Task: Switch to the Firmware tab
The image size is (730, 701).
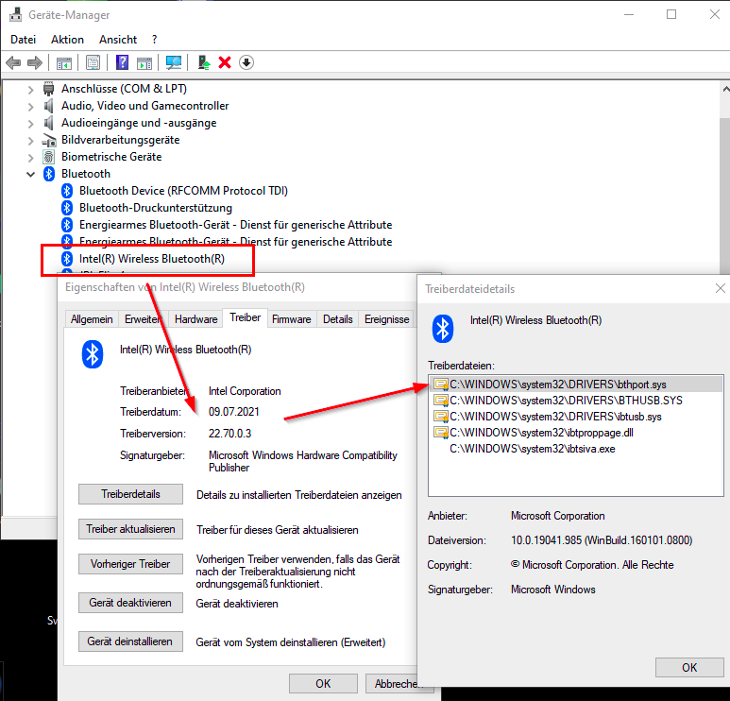Action: 291,319
